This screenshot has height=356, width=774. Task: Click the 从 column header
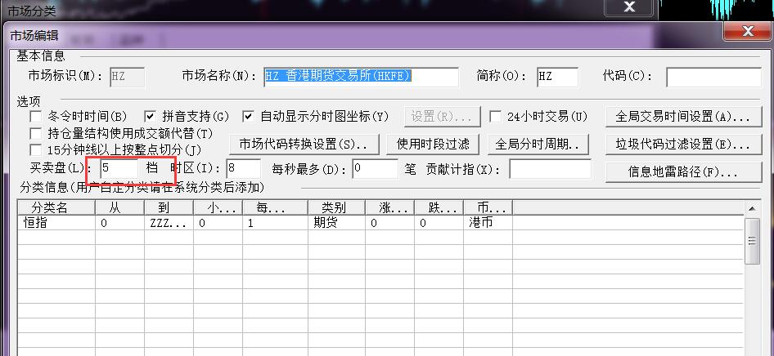click(x=119, y=207)
